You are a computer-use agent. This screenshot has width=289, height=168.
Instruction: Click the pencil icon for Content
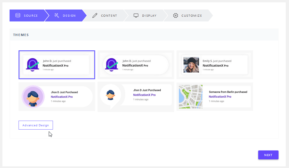click(x=95, y=15)
